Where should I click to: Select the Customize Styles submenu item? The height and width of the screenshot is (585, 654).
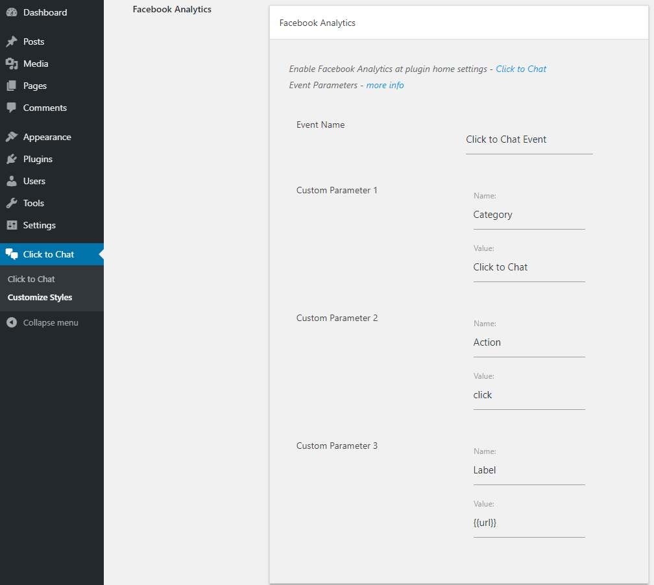pos(40,298)
